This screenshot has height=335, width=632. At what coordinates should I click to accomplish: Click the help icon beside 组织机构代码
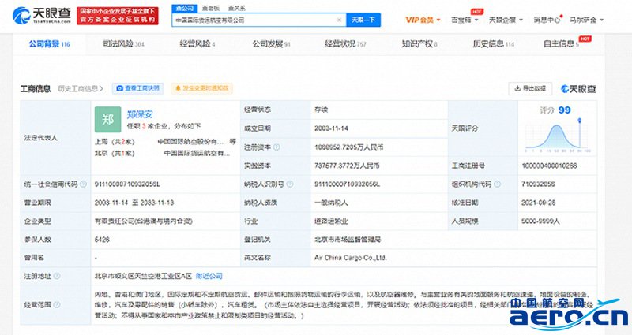pyautogui.click(x=498, y=184)
